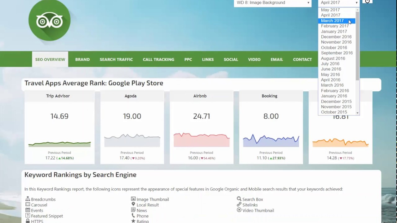Click the Booking card title
Image resolution: width=397 pixels, height=223 pixels.
[x=270, y=96]
